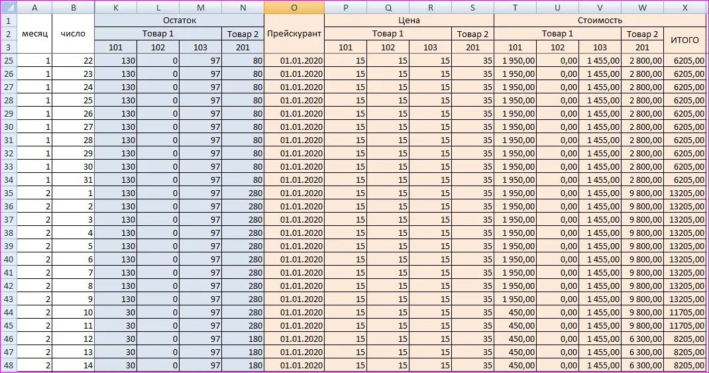
Task: Click the "Стоимость" merged header cell
Action: (x=600, y=21)
